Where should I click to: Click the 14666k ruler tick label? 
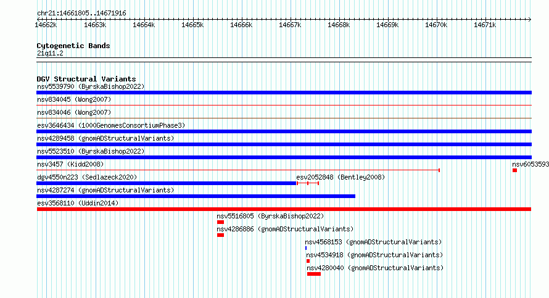pos(241,25)
